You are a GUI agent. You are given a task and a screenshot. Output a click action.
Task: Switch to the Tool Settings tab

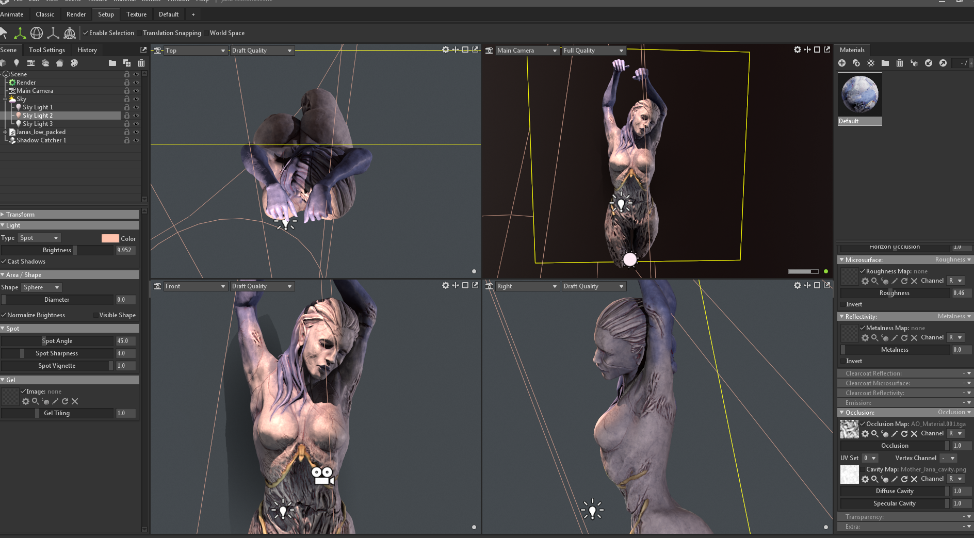(47, 50)
